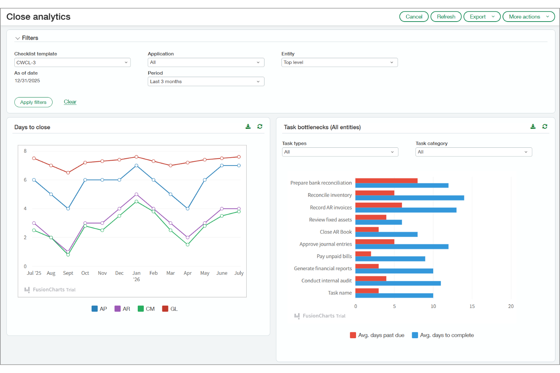Screen dimensions: 560x373
Task: Download the Days to close chart
Action: point(248,126)
